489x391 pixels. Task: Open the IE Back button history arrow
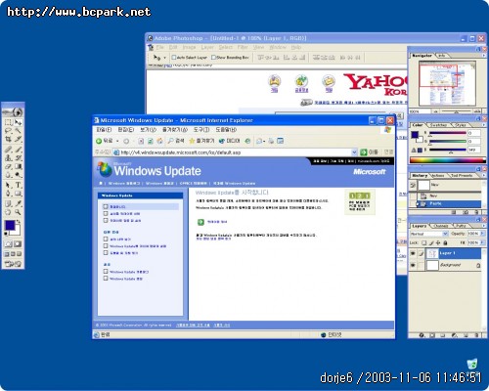(117, 141)
